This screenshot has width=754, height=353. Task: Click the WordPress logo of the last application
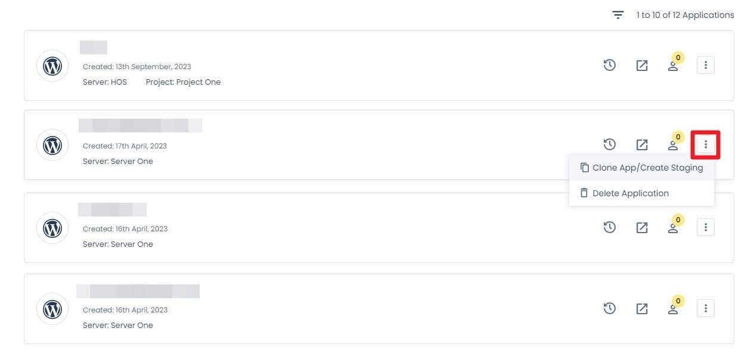(52, 309)
